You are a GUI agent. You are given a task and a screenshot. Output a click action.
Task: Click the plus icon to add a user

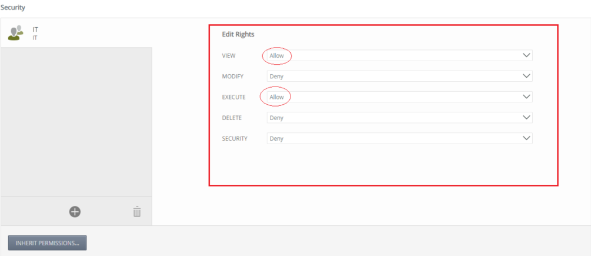(x=75, y=211)
